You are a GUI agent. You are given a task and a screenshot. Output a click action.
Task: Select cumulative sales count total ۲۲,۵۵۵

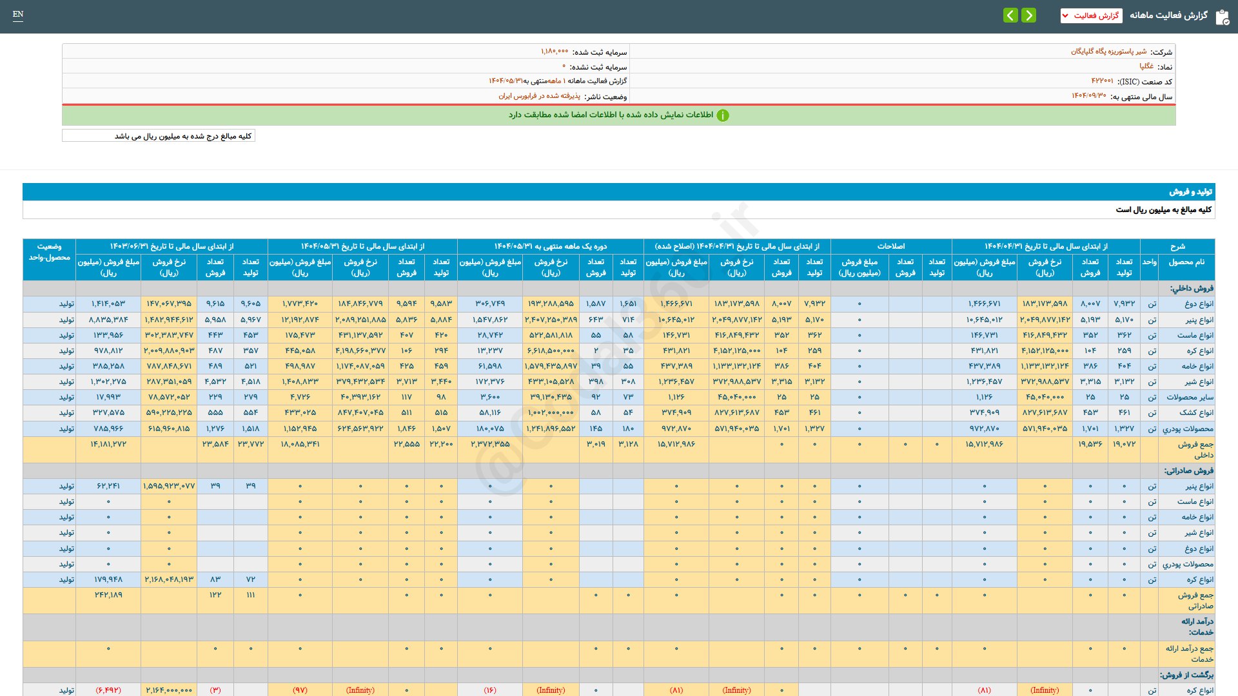(406, 444)
